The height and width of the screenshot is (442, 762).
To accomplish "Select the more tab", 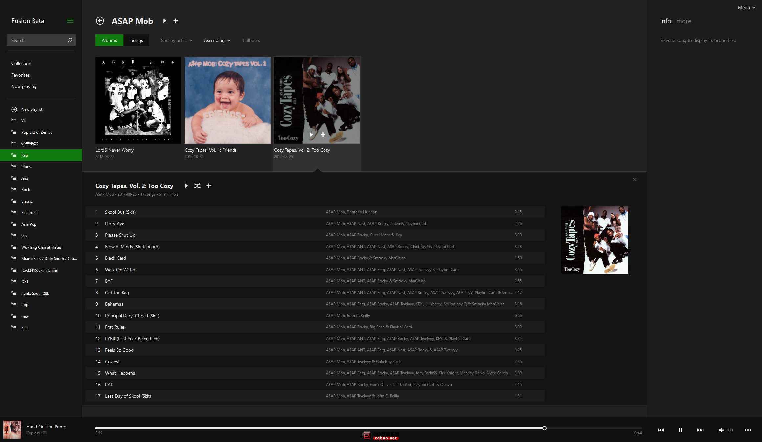I will [684, 21].
